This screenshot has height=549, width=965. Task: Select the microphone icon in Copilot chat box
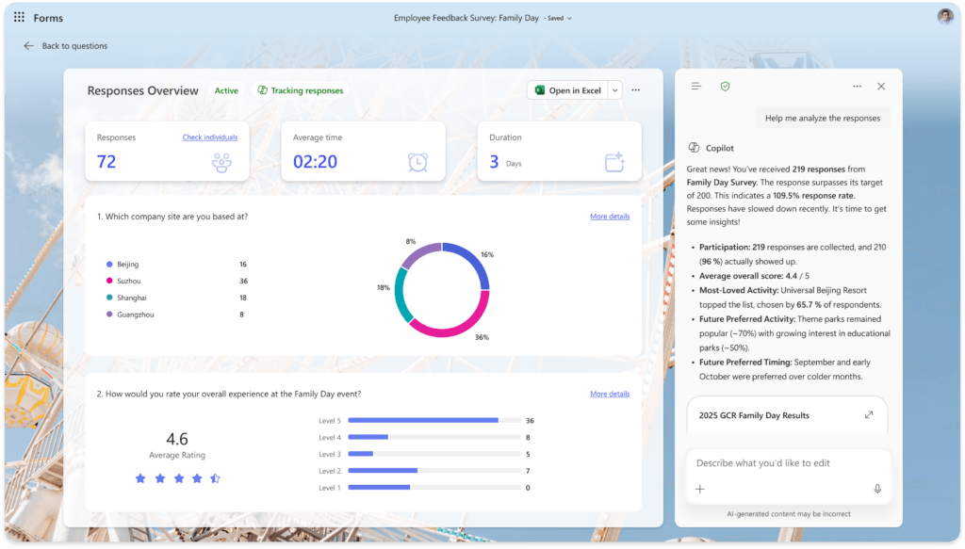(876, 489)
